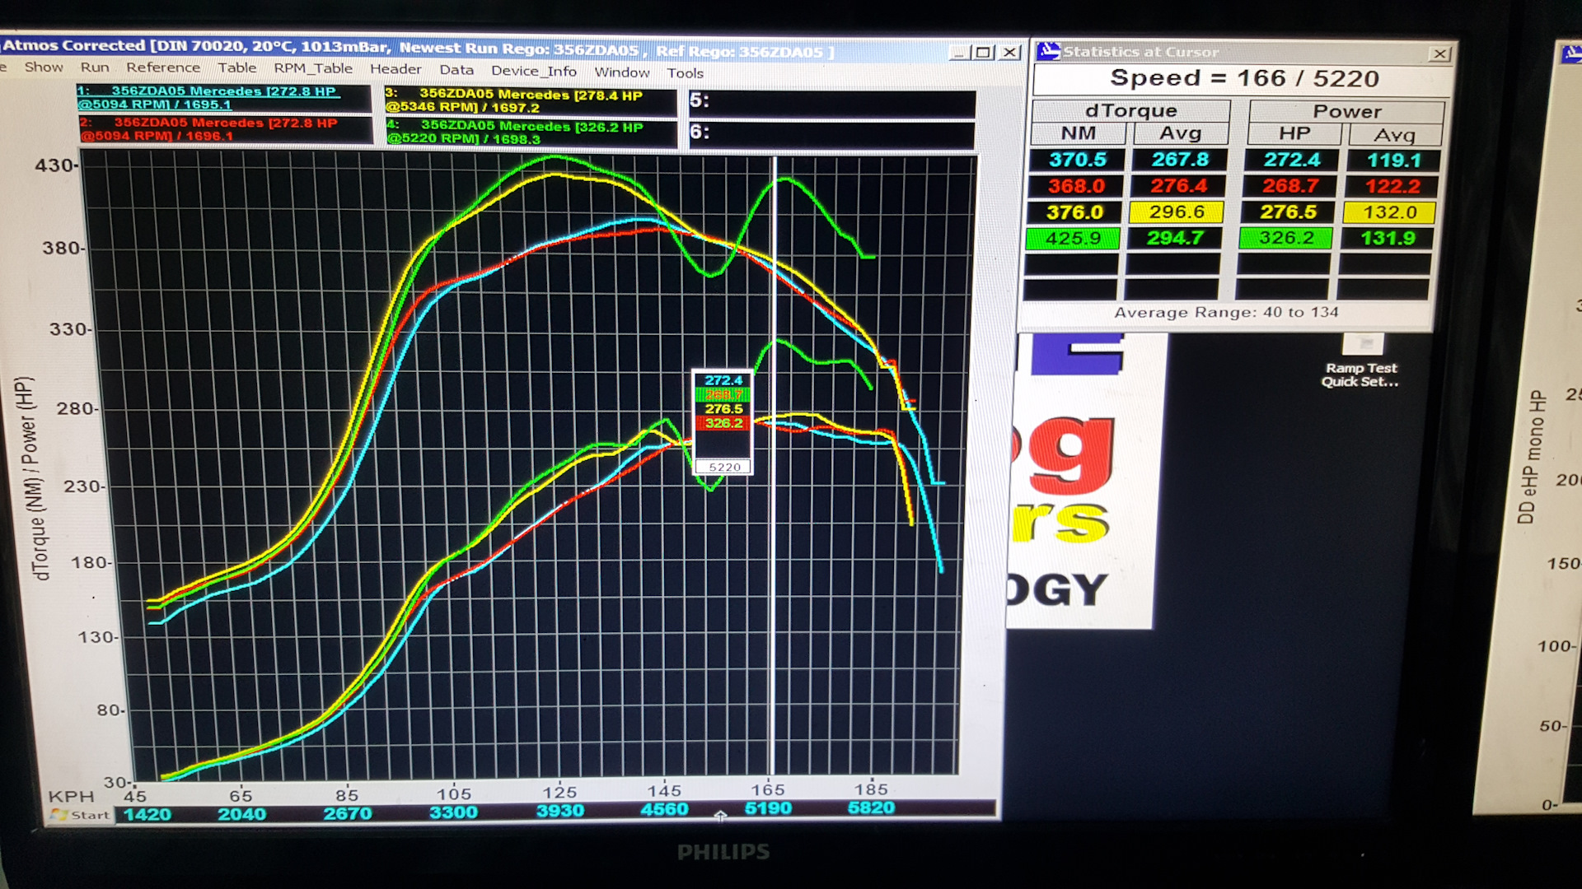
Task: Click the Statistics at Cursor title icon
Action: (x=1048, y=52)
